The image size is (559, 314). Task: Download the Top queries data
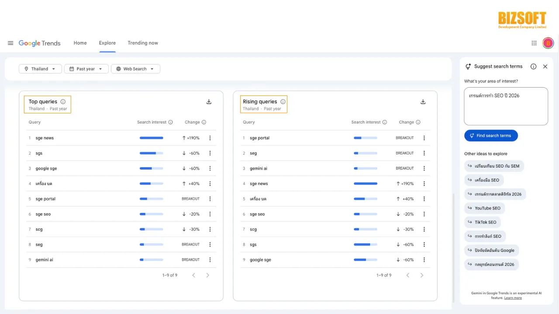click(x=209, y=101)
